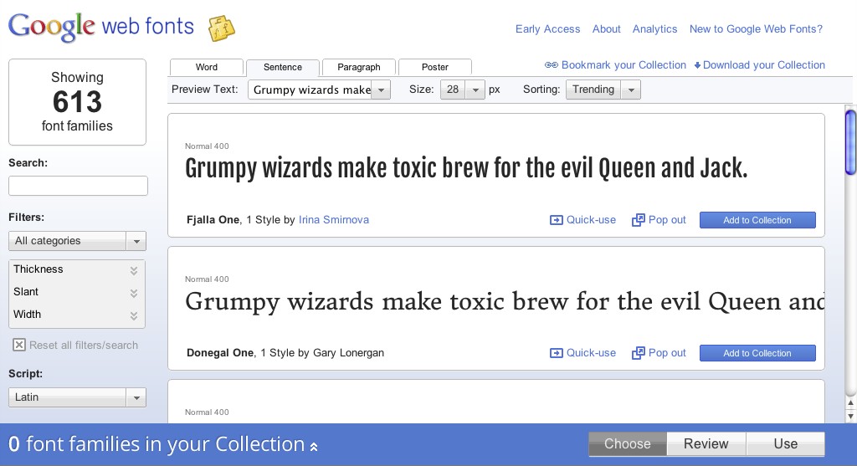
Task: Click the vertical scrollbar thumb
Action: [850, 142]
